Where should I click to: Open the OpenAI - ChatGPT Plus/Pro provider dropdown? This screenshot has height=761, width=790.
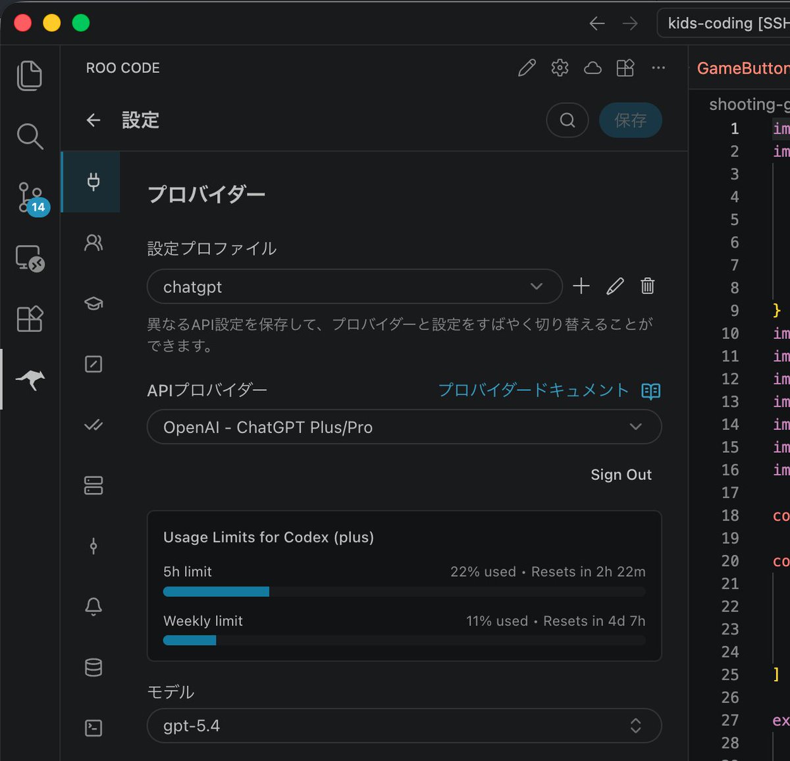click(404, 427)
